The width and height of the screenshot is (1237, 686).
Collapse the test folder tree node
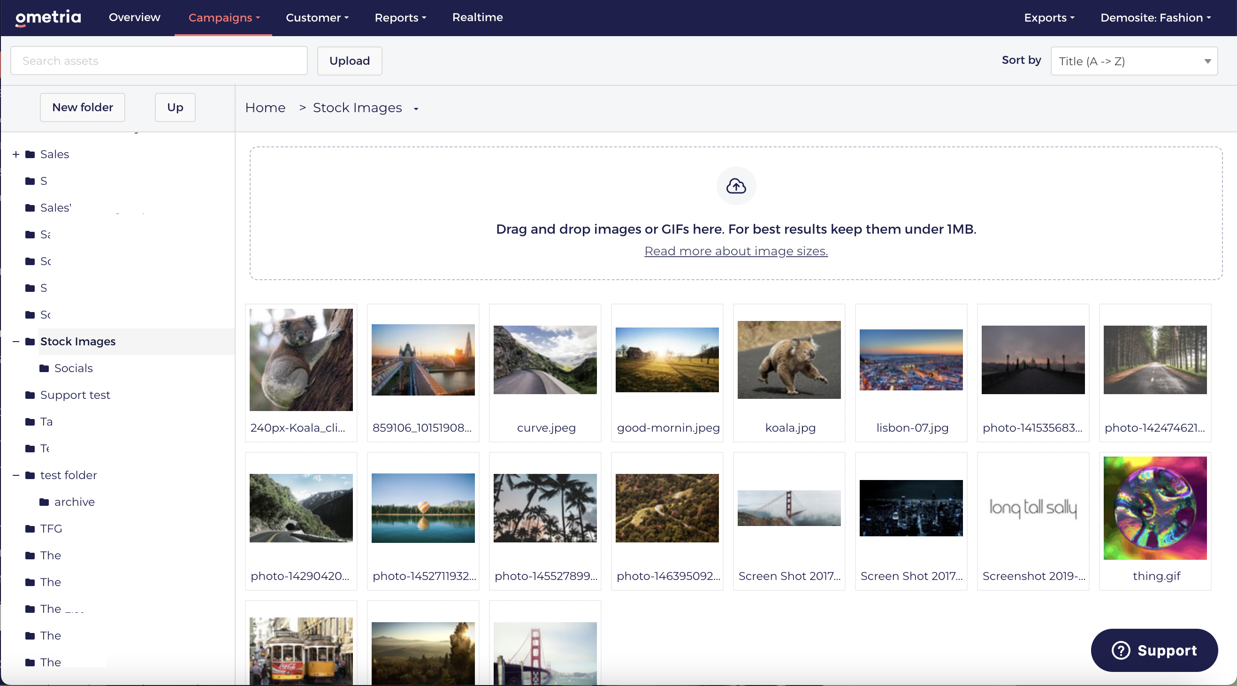[16, 475]
